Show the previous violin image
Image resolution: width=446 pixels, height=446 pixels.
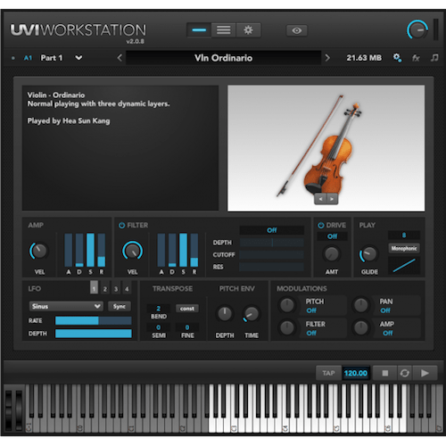(x=320, y=199)
